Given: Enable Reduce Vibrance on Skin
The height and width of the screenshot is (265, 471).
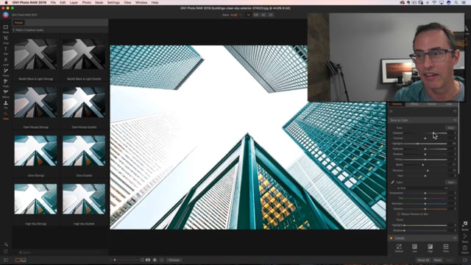Looking at the screenshot, I should pos(398,214).
